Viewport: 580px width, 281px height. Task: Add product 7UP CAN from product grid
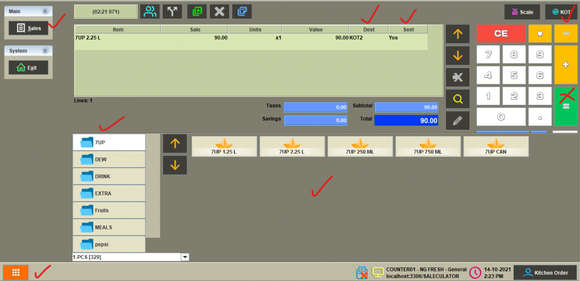(x=496, y=146)
